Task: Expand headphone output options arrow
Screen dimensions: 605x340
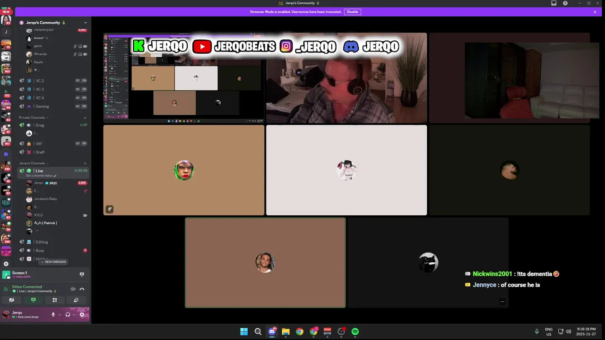Action: pyautogui.click(x=74, y=314)
